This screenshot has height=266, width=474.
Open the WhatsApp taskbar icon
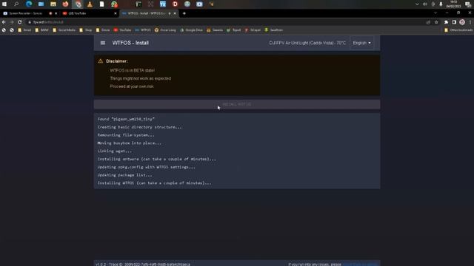click(x=114, y=4)
